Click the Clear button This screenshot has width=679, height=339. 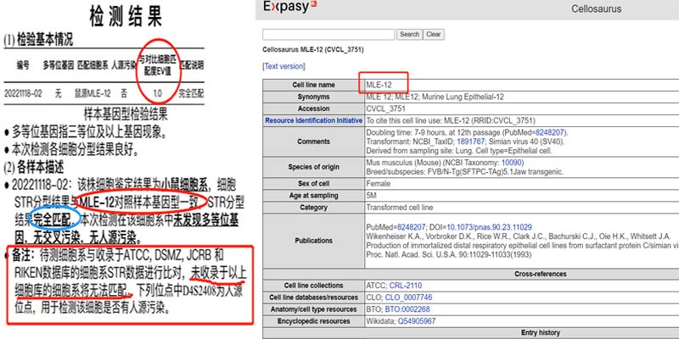[434, 35]
